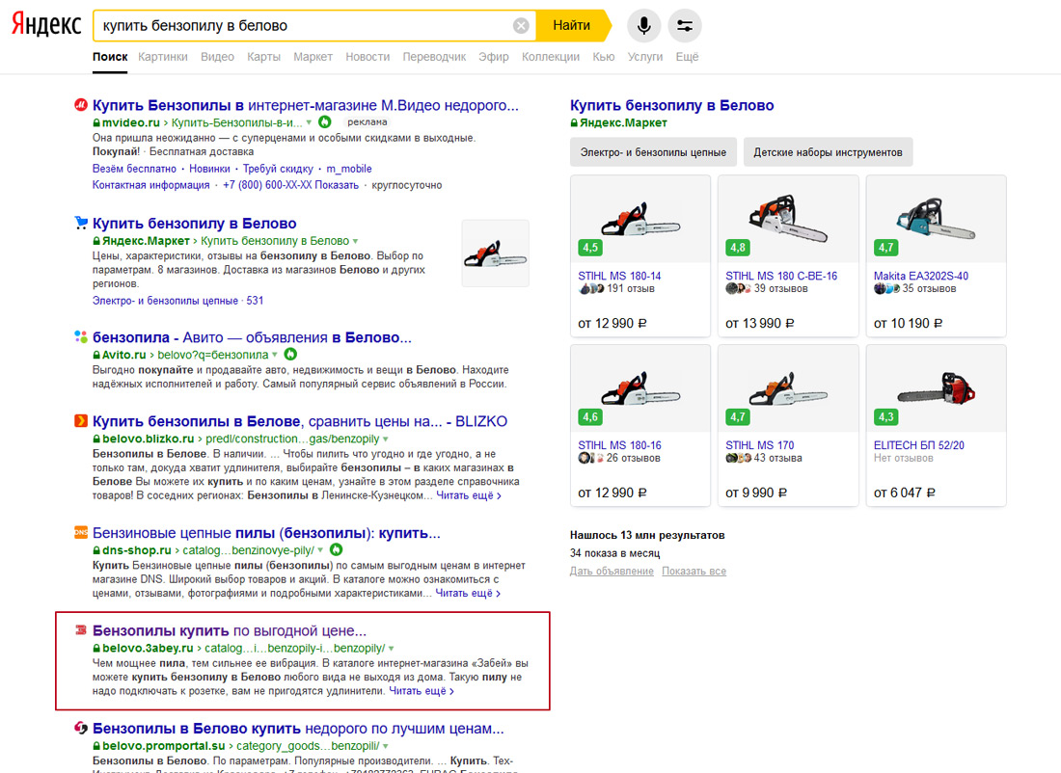The width and height of the screenshot is (1061, 773).
Task: Open 'Показать все' link under results count
Action: coord(694,572)
